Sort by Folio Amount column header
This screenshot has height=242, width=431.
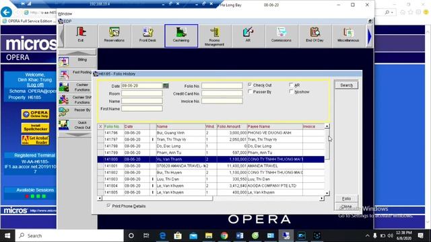coord(232,126)
